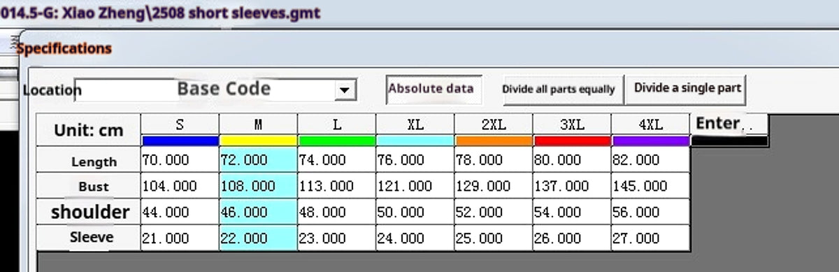Click Length cell 72.000 for size M
Image resolution: width=839 pixels, height=272 pixels.
point(258,160)
